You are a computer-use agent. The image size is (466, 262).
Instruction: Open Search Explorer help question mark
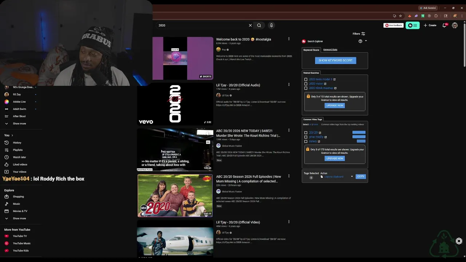tap(360, 41)
